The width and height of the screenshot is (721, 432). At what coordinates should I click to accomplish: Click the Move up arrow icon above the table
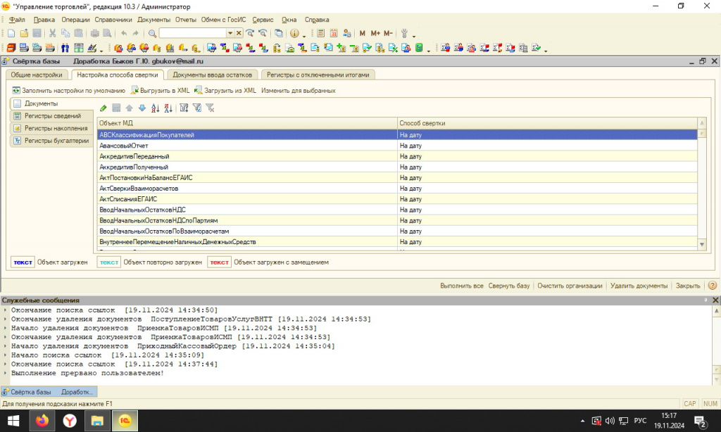tap(130, 108)
